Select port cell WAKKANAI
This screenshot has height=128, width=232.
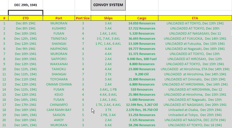pyautogui.click(x=59, y=64)
